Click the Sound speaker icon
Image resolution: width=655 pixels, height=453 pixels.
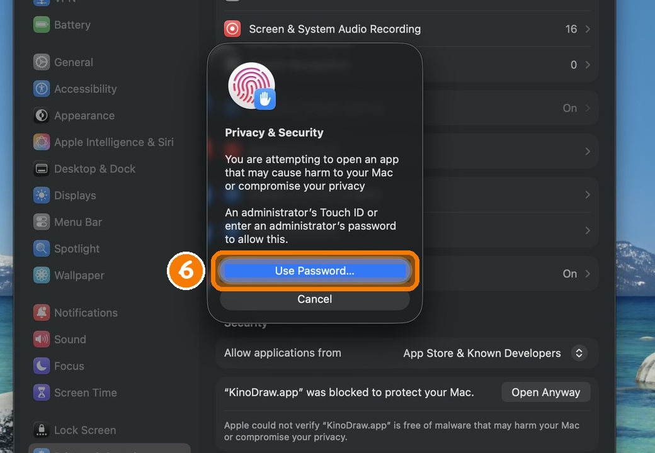point(42,339)
